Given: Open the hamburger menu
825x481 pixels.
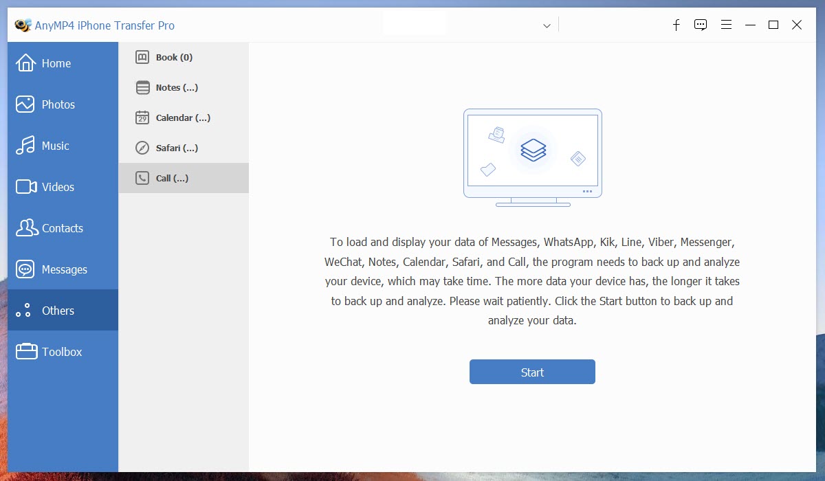Looking at the screenshot, I should (726, 25).
